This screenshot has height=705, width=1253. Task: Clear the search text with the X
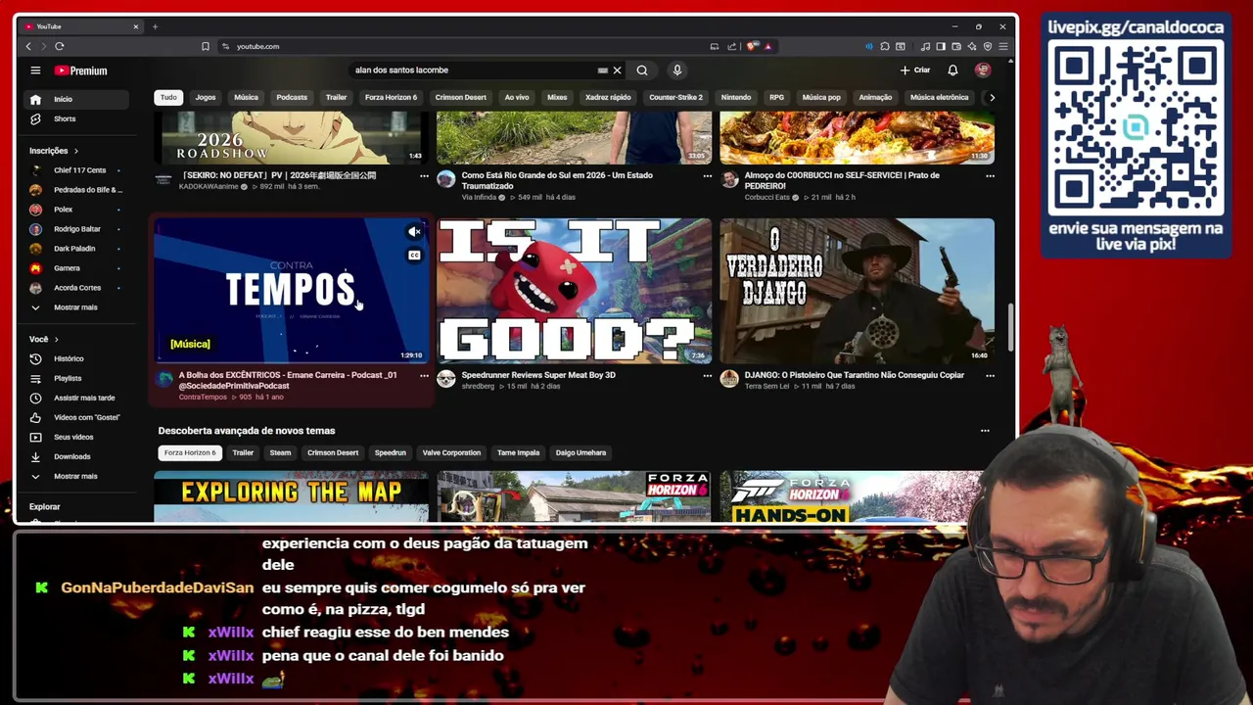[x=617, y=70]
